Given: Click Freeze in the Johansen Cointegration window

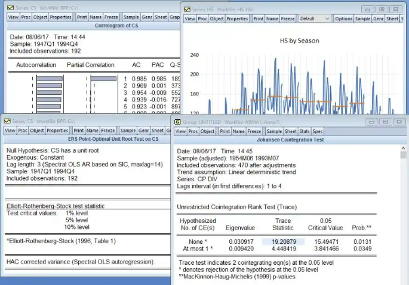Looking at the screenshot, I should pos(254,131).
